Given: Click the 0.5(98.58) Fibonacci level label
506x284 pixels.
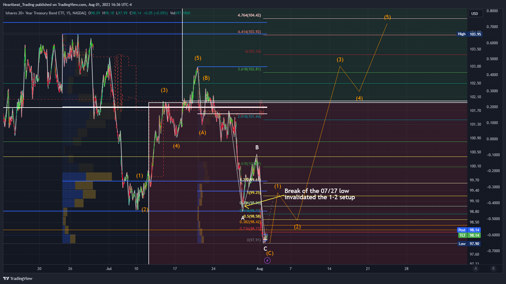Looking at the screenshot, I should click(252, 216).
